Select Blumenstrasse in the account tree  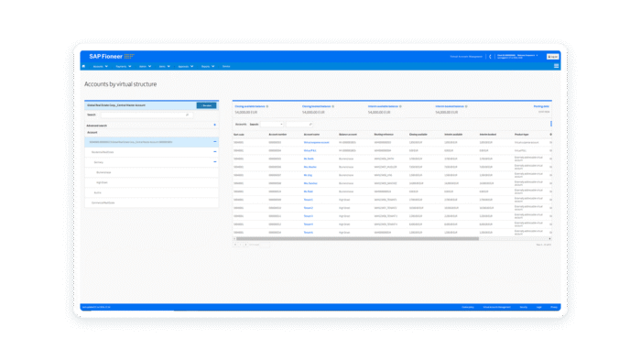coord(103,172)
